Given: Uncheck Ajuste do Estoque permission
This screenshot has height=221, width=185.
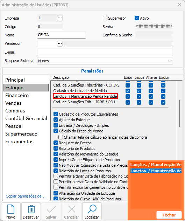Looking at the screenshot, I should (56, 120).
